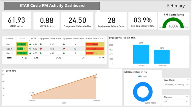Select the January bar in Breakdown Time chart
The height and width of the screenshot is (107, 192).
141,54
